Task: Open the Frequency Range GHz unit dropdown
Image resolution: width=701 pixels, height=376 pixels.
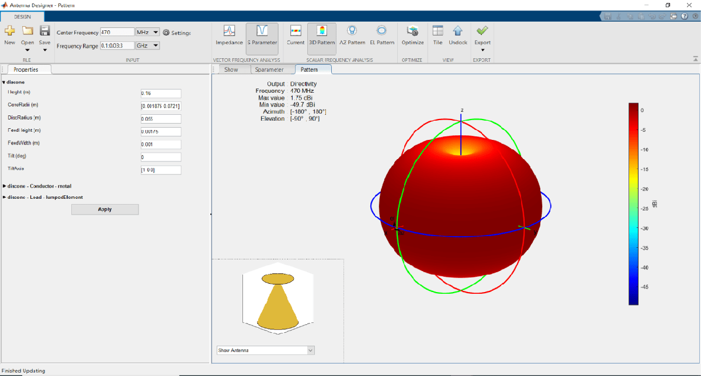Action: (x=147, y=45)
